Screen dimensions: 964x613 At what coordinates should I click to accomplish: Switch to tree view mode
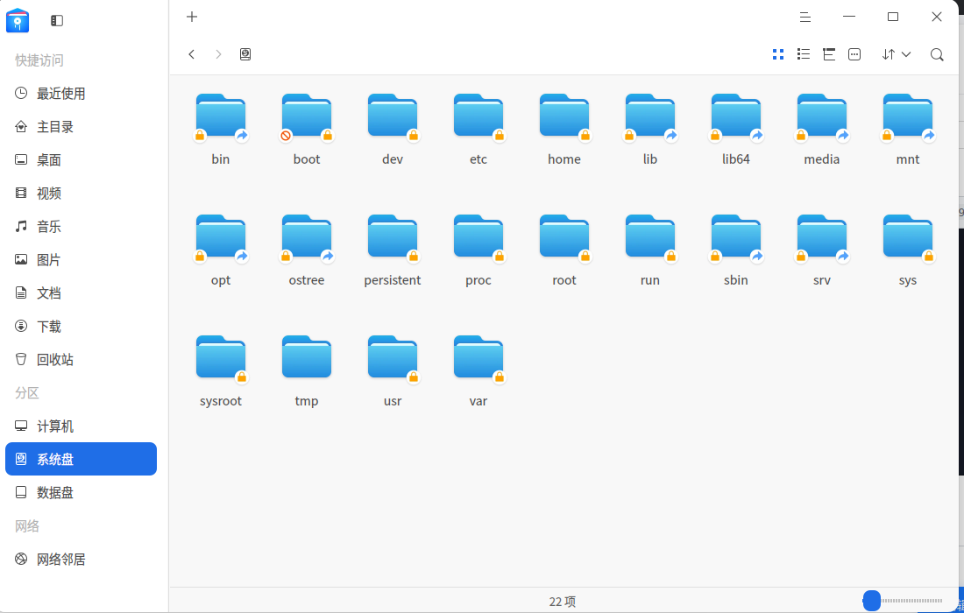point(829,54)
